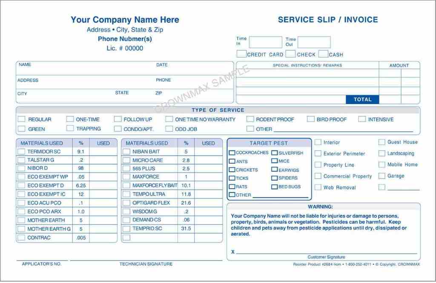Tick the TEMPO ULTRA checkbox
The height and width of the screenshot is (283, 436).
[x=126, y=194]
